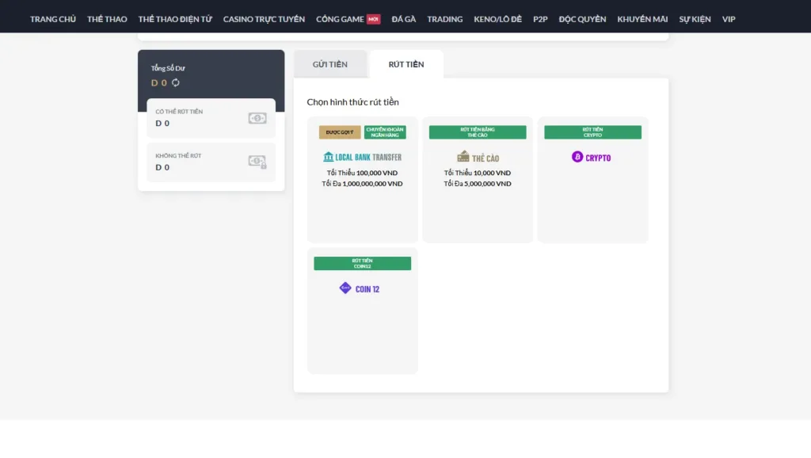This screenshot has height=458, width=811.
Task: Click the Được Gợi Ý label
Action: pos(340,132)
